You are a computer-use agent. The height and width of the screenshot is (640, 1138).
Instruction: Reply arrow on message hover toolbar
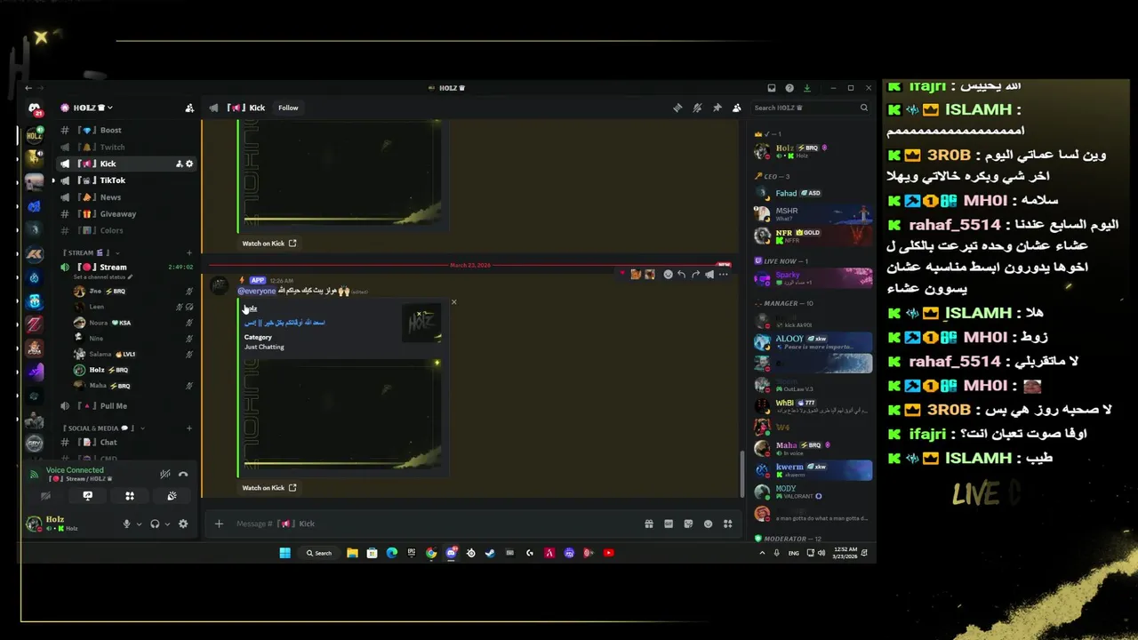681,274
